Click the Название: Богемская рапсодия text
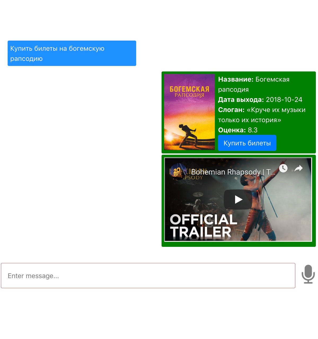Image resolution: width=318 pixels, height=339 pixels. [254, 84]
